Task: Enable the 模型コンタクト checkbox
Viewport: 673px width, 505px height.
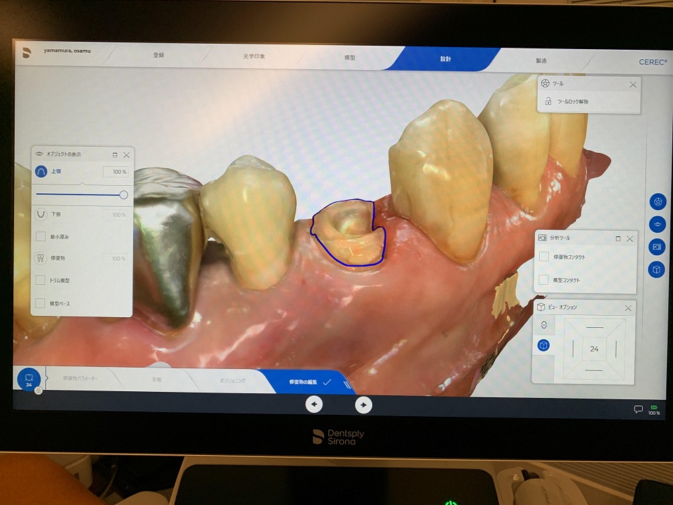Action: click(543, 280)
